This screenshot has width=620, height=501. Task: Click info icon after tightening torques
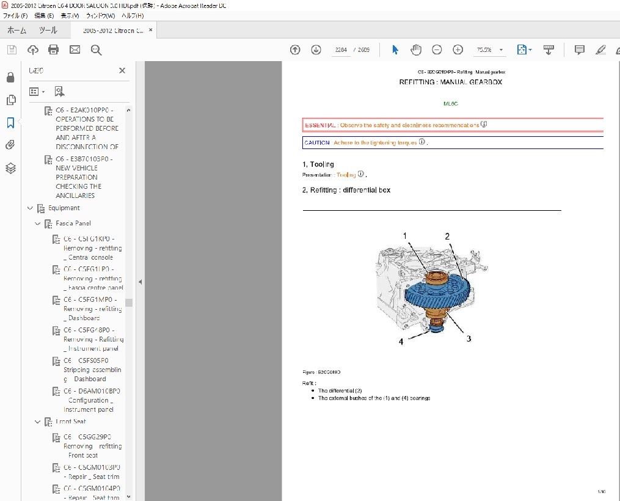(x=422, y=142)
